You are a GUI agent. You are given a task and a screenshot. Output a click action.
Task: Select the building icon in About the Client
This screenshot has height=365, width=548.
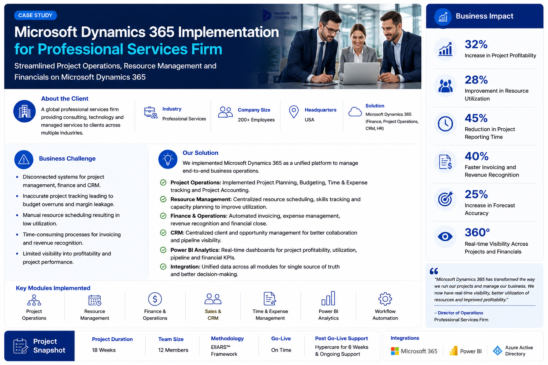[25, 111]
